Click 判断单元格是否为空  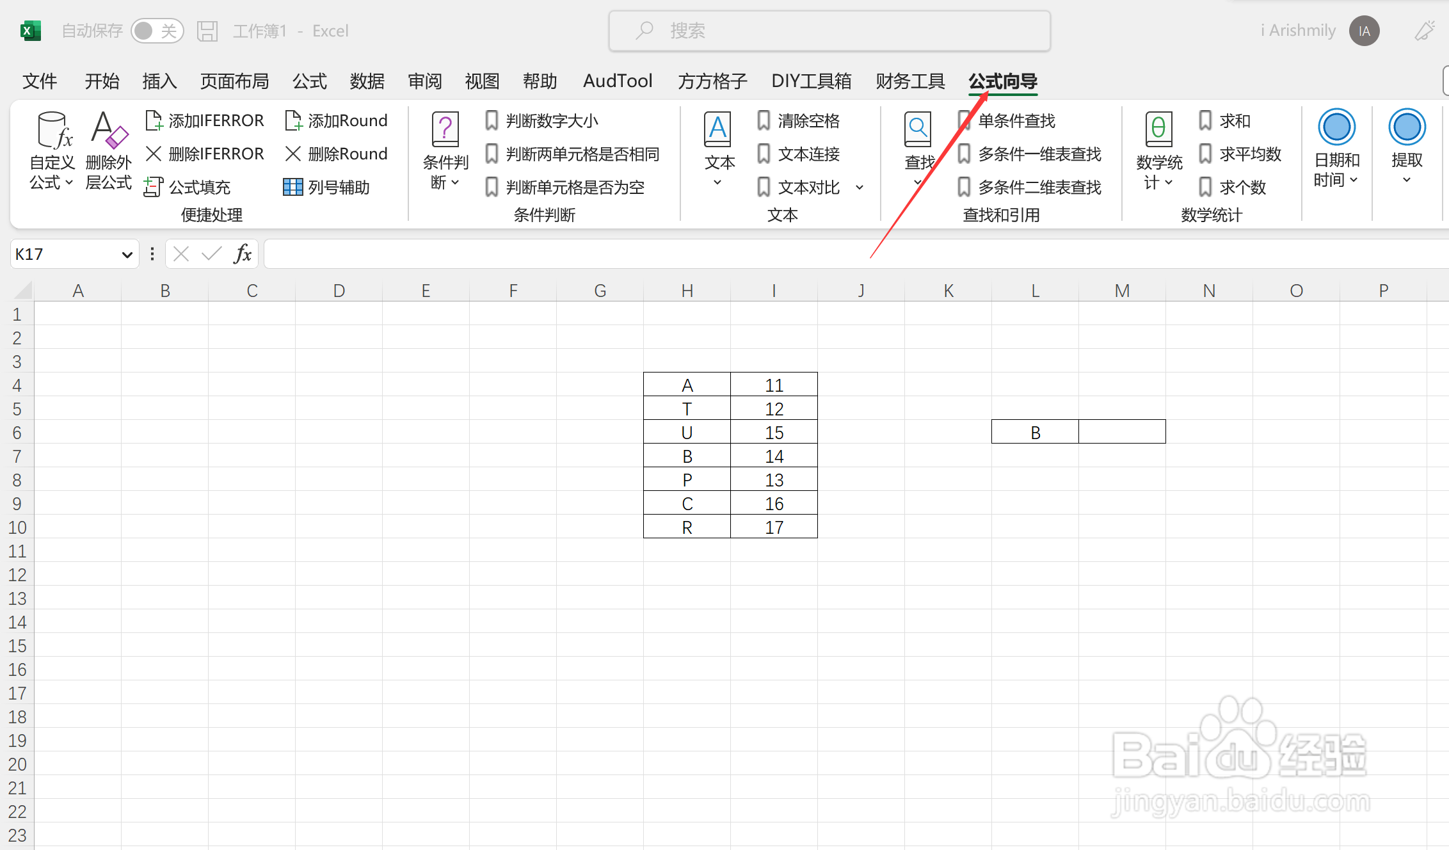click(564, 187)
